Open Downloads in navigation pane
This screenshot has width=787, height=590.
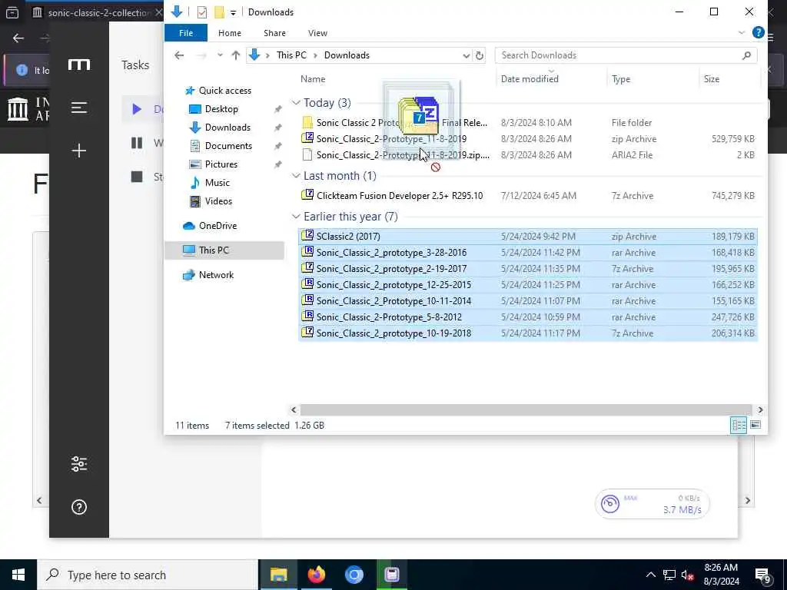pos(227,128)
